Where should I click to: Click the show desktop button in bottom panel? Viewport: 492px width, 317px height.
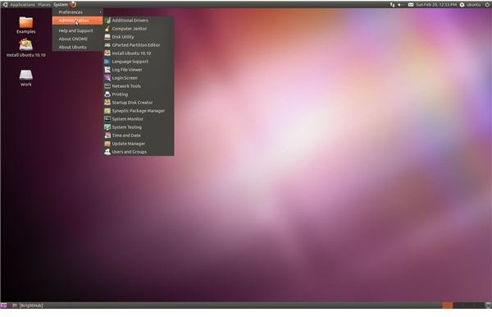(3, 305)
